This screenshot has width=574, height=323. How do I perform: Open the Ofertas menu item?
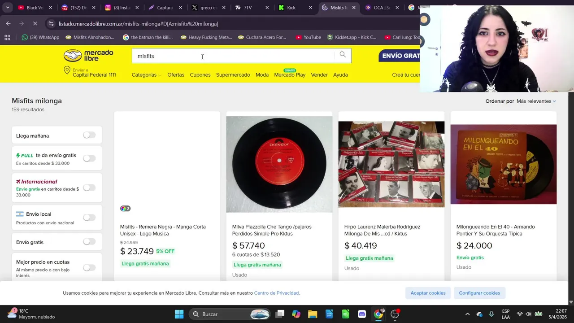[x=176, y=75]
